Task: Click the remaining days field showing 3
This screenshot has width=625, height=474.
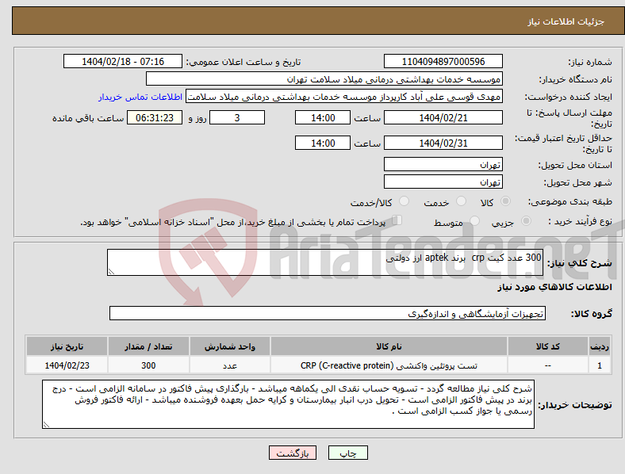Action: 237,118
